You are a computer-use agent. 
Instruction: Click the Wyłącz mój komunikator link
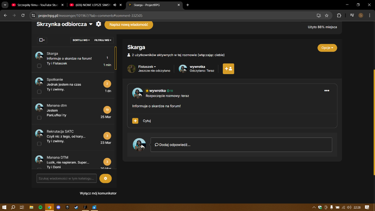pos(98,193)
